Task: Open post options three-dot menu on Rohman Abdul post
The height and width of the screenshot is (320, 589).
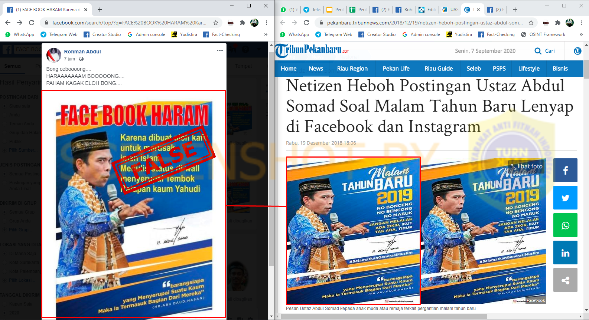Action: point(220,50)
